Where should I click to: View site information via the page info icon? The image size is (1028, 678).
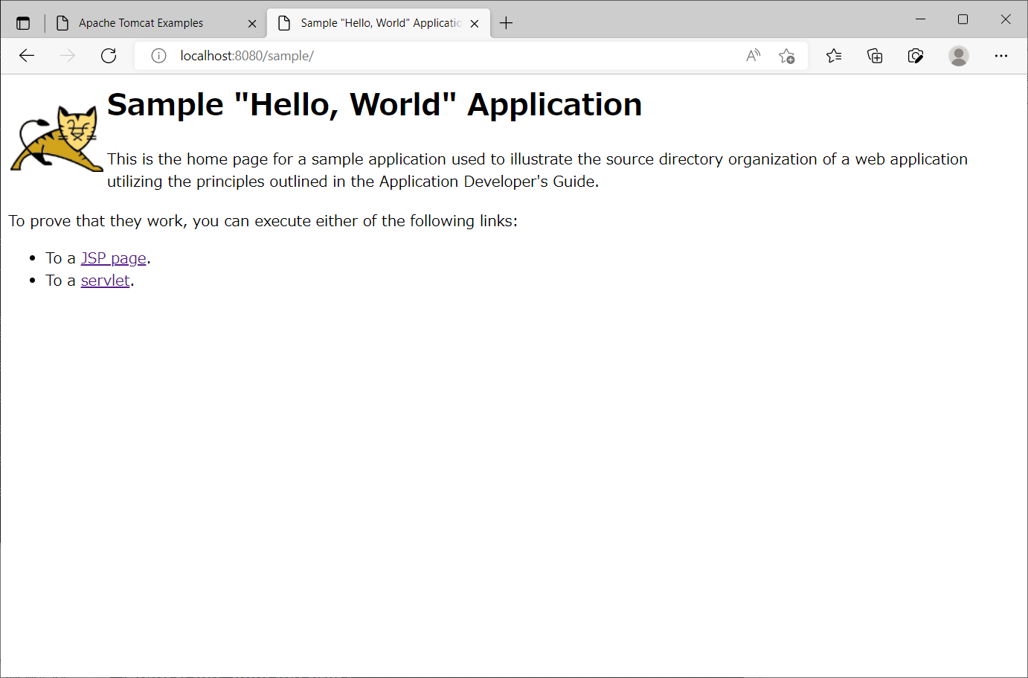[x=158, y=55]
